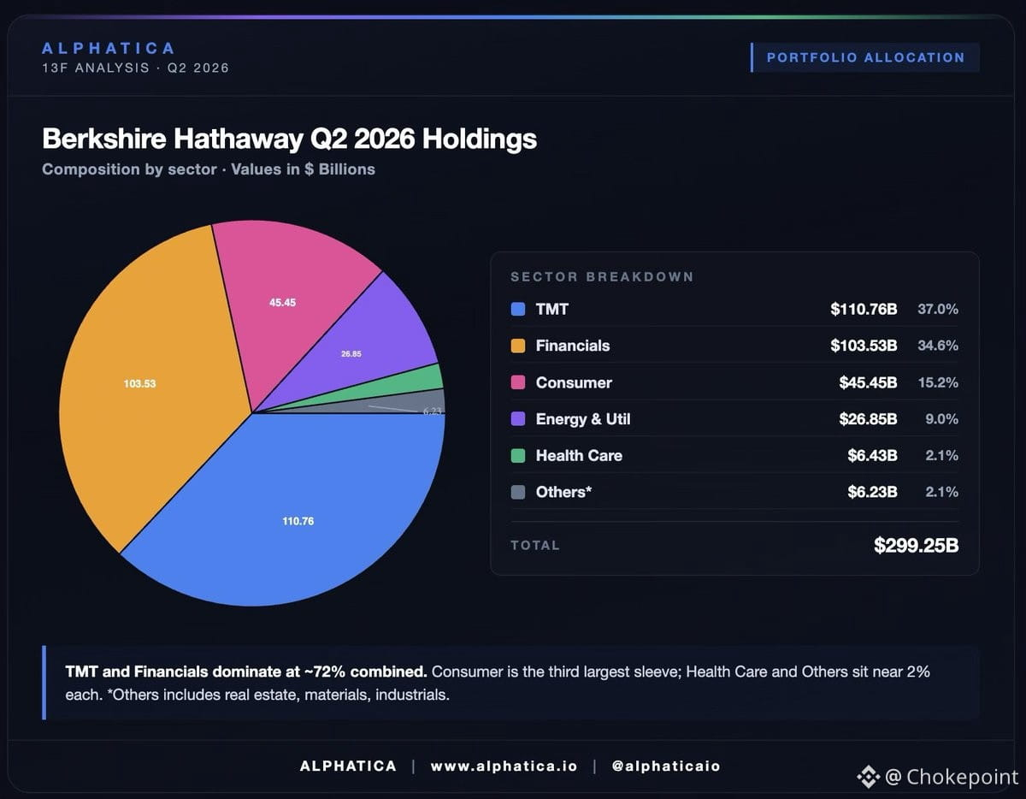Click the 103.53 label in the pie
Viewport: 1026px width, 799px height.
pos(139,384)
